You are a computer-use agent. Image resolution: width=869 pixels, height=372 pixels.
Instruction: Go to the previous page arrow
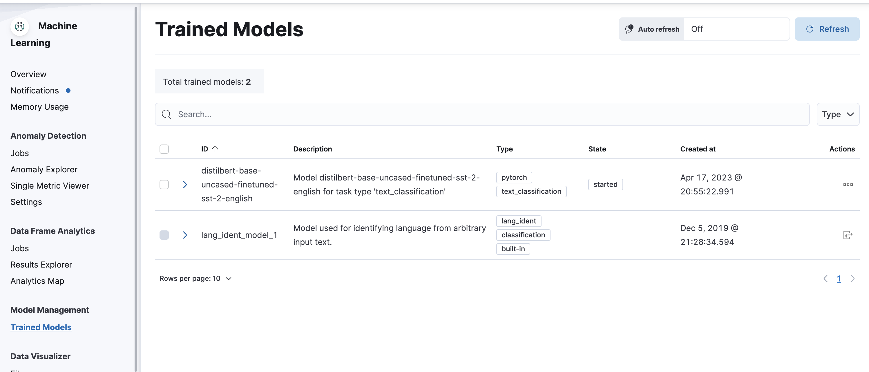point(825,279)
